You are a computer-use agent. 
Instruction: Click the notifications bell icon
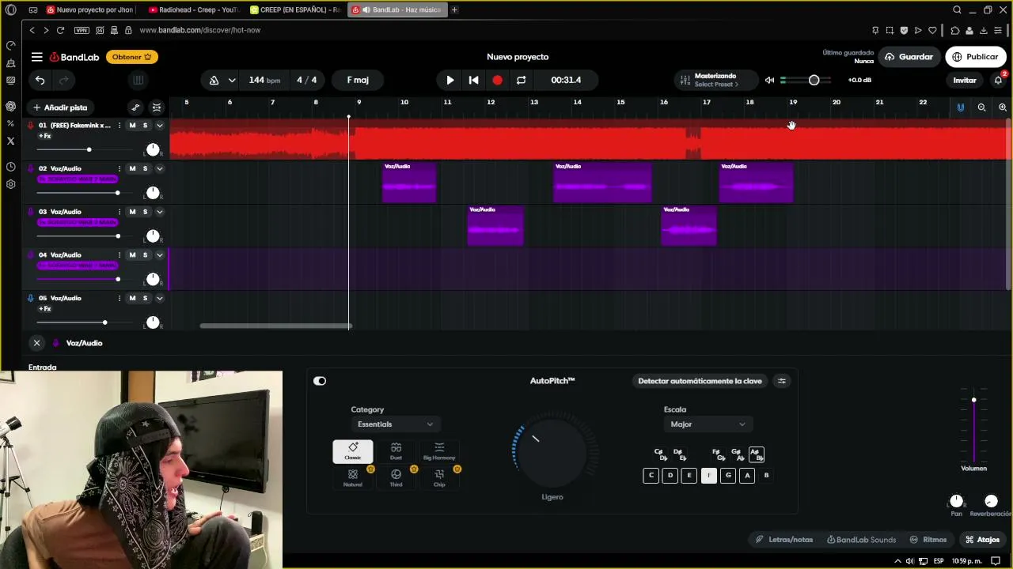click(x=998, y=80)
